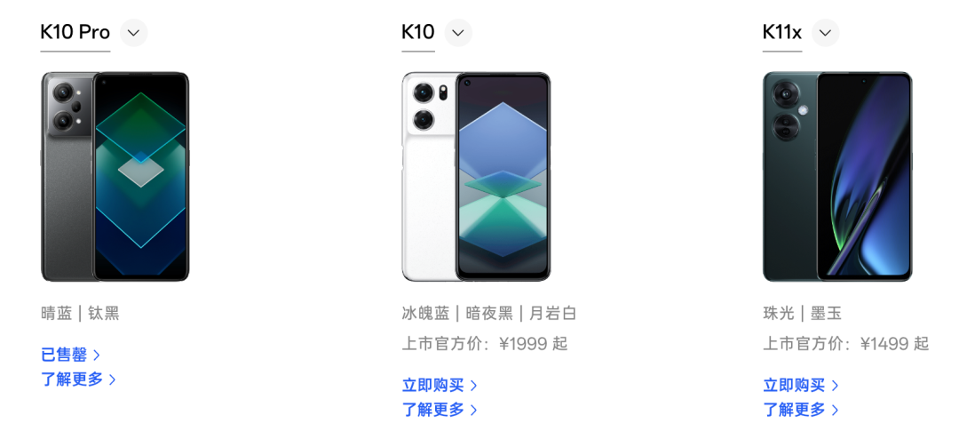Expand the K11x model dropdown chevron
Viewport: 959px width, 447px height.
[x=825, y=33]
